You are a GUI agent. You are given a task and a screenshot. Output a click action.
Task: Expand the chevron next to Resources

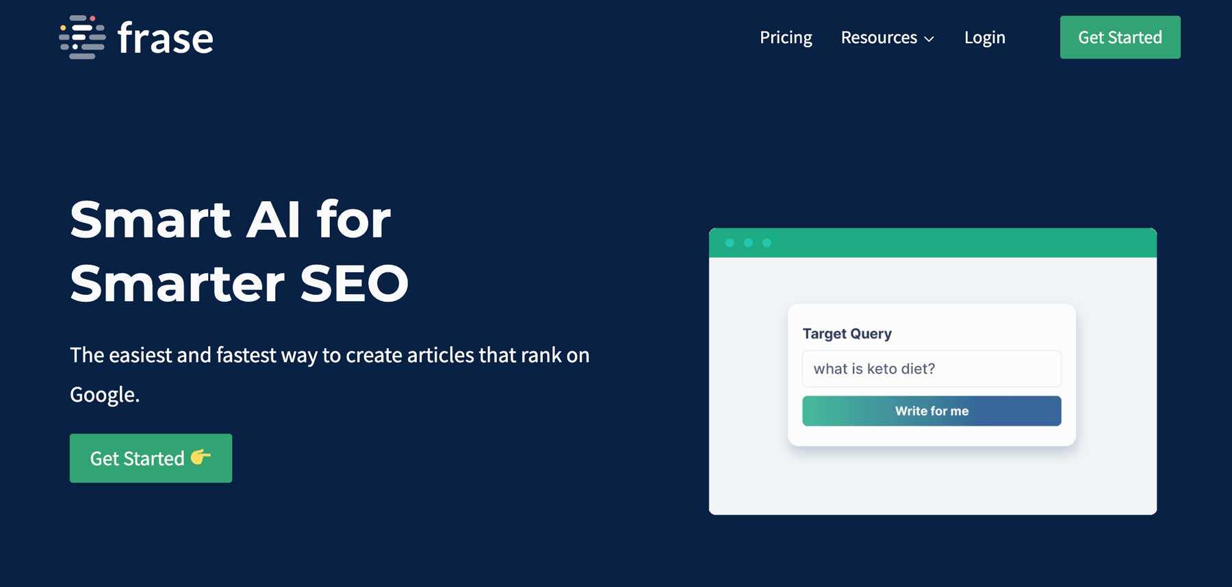click(929, 39)
